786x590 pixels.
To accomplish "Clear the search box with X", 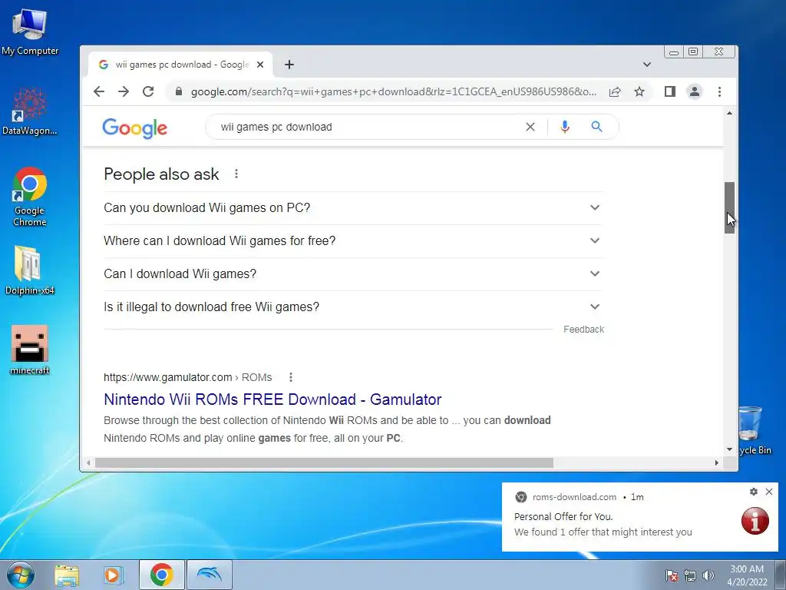I will 530,127.
